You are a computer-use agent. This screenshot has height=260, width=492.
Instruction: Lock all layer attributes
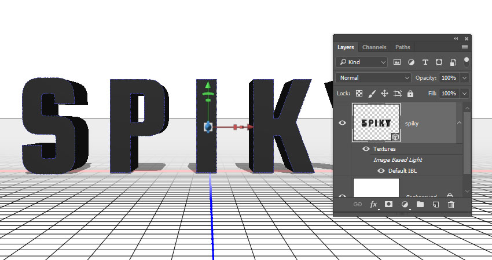pos(410,94)
